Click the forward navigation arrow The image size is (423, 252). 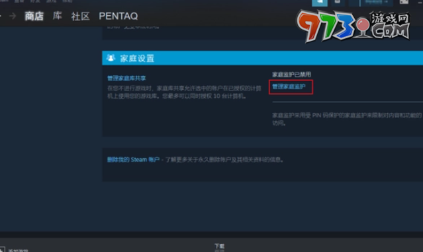click(x=13, y=16)
